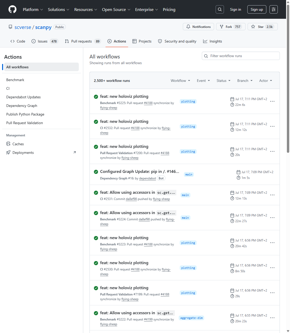Open the Actor filter dropdown
This screenshot has height=333, width=290.
click(266, 81)
